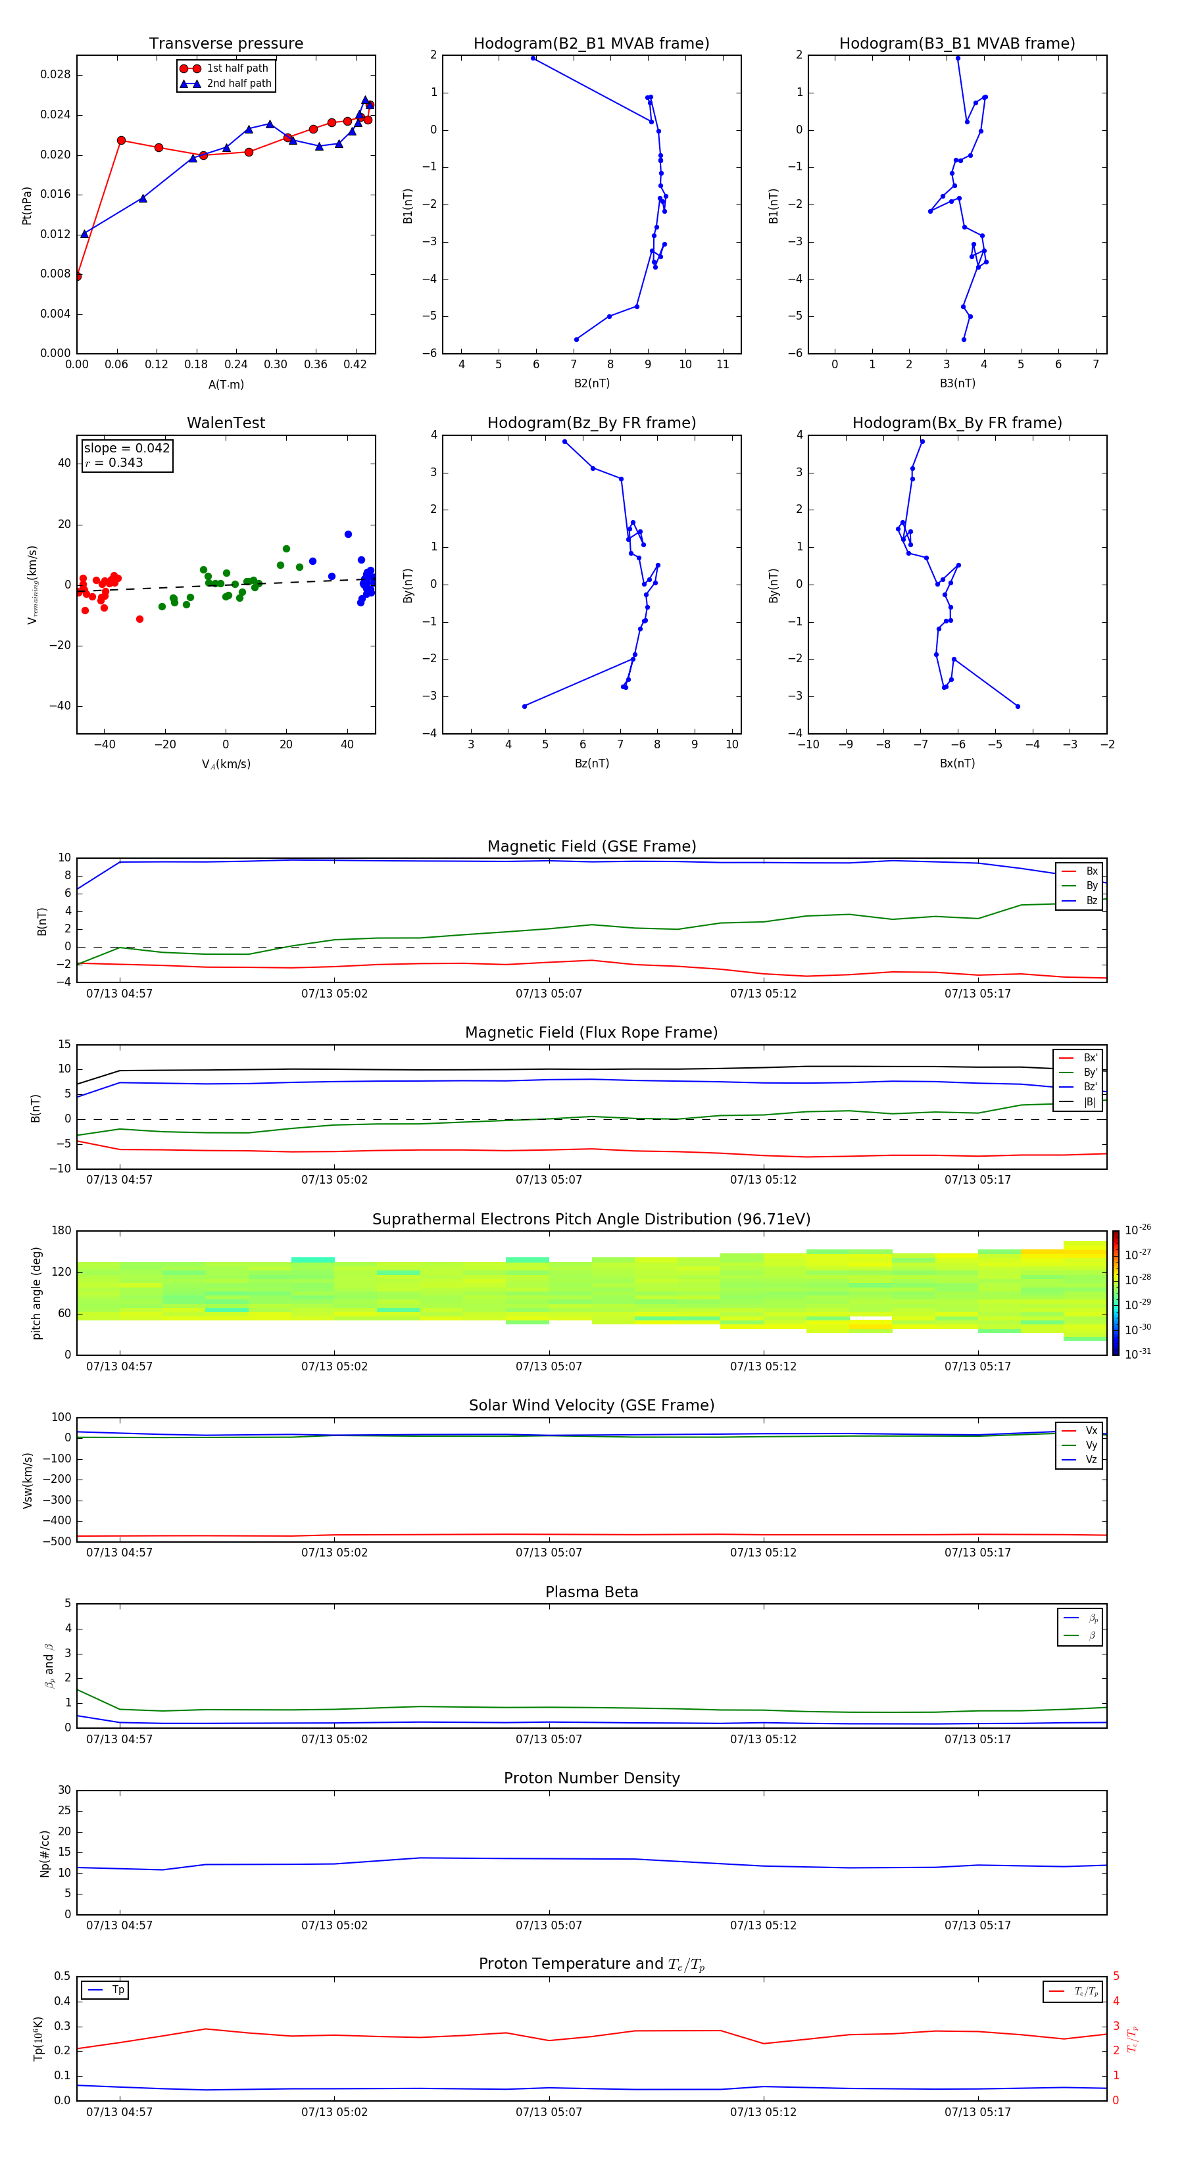Click the 'Magnetic Field (Flux Rope Frame)' title
The width and height of the screenshot is (1184, 2170).
coord(591,1033)
